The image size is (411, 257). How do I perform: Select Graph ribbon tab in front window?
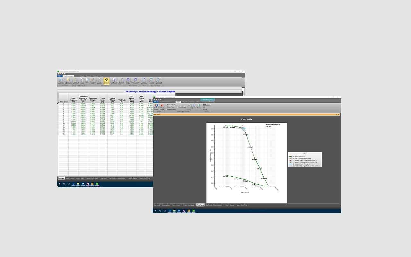(x=178, y=102)
